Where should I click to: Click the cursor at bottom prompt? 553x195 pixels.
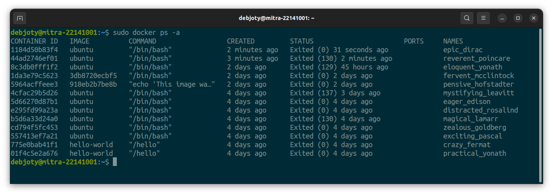tap(115, 162)
